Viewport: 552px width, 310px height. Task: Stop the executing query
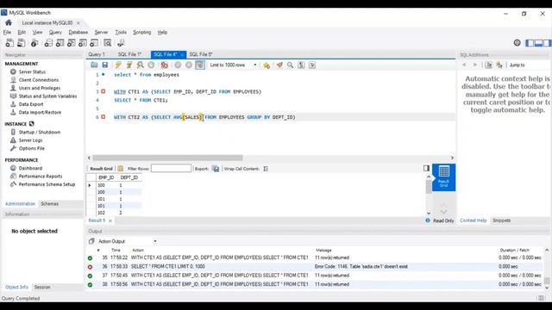(151, 65)
